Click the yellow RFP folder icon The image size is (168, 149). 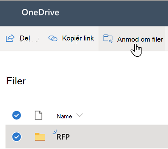pyautogui.click(x=40, y=137)
